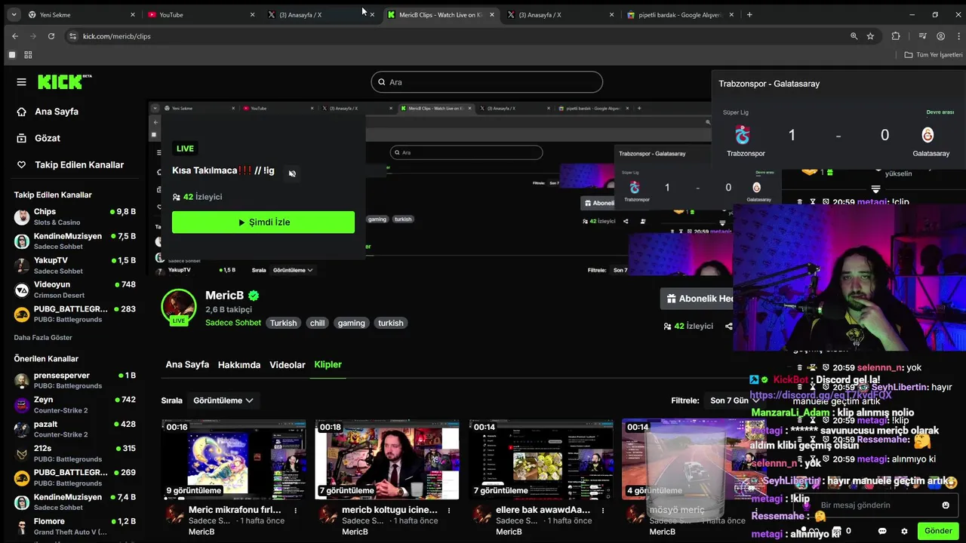Open the Görüntüleme sort dropdown

(x=223, y=400)
